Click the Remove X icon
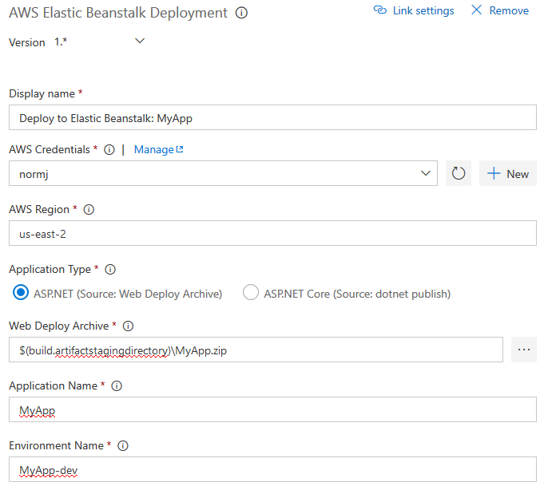 tap(477, 10)
